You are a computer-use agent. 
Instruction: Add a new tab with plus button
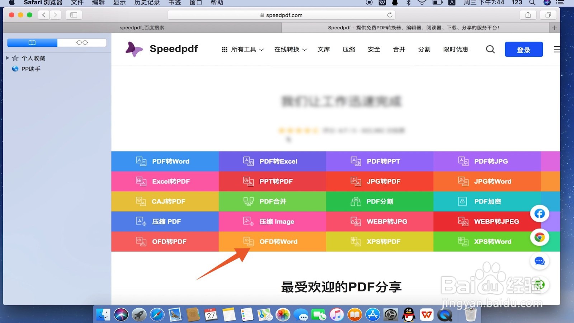(554, 28)
